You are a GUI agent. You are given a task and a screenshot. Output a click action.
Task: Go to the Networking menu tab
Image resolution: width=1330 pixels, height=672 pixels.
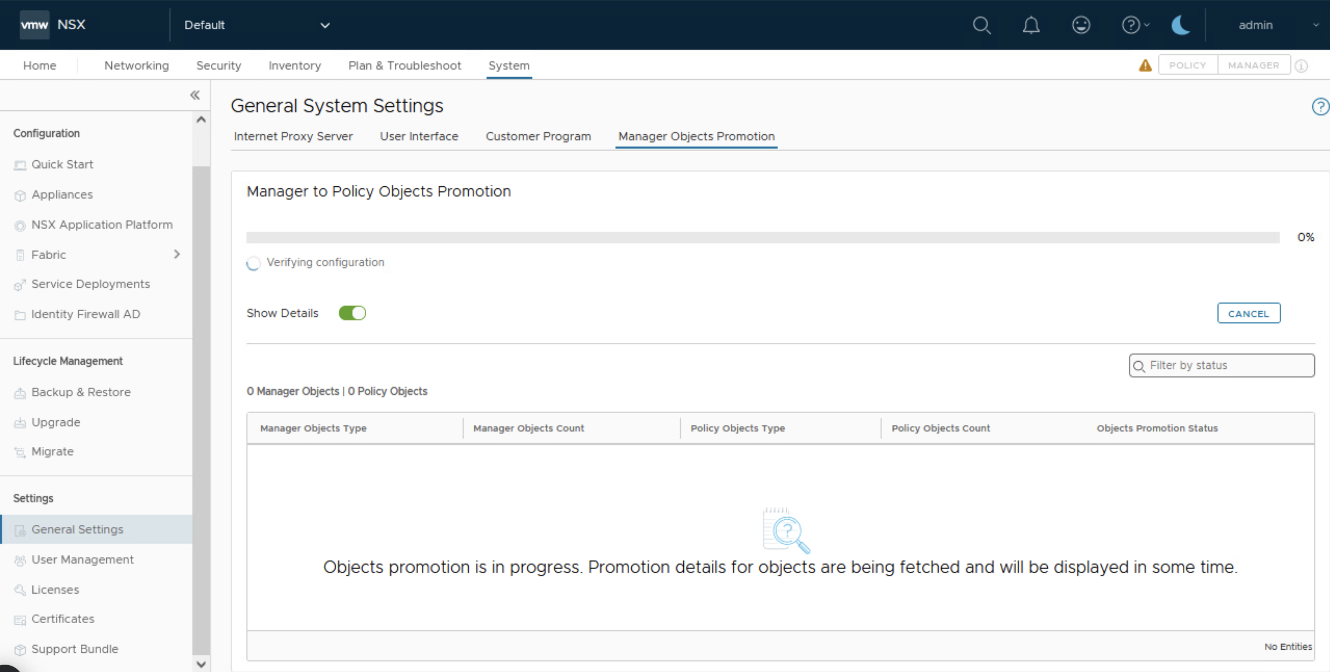(x=136, y=66)
